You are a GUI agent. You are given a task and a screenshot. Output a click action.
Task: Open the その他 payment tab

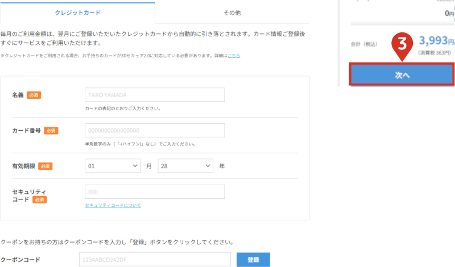[x=232, y=12]
